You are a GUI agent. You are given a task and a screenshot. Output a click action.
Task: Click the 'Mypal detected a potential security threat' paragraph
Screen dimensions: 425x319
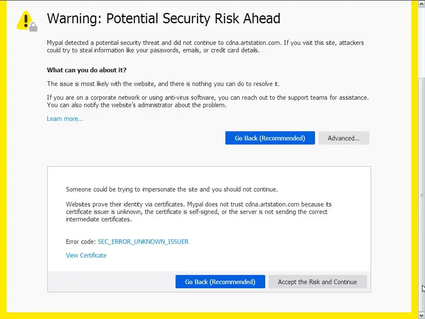205,46
